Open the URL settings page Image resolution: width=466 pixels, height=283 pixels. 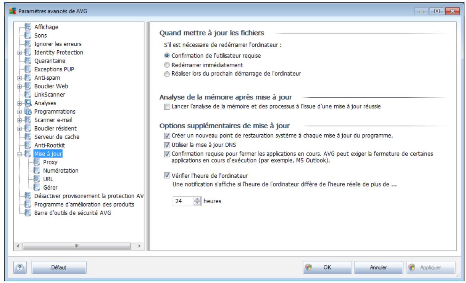click(48, 179)
